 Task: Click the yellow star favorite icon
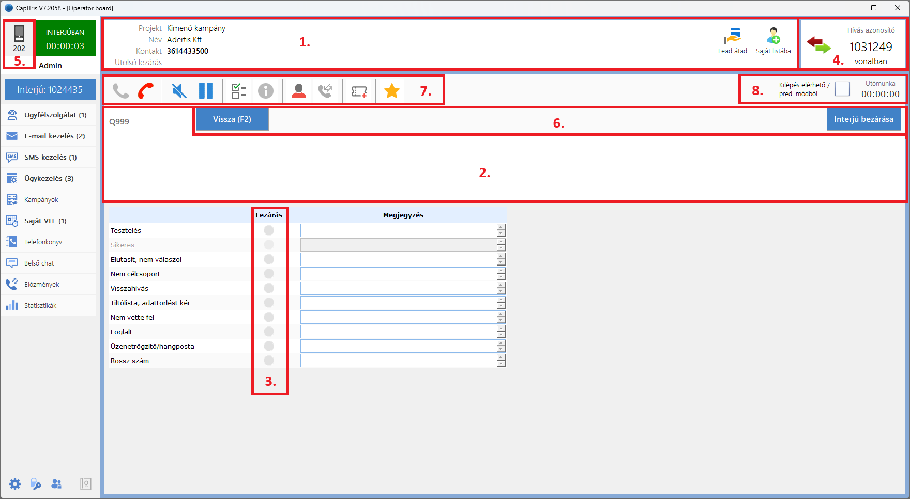392,91
